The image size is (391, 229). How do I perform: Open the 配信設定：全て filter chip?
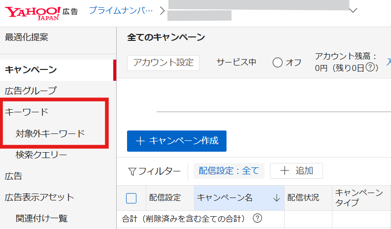coord(228,171)
